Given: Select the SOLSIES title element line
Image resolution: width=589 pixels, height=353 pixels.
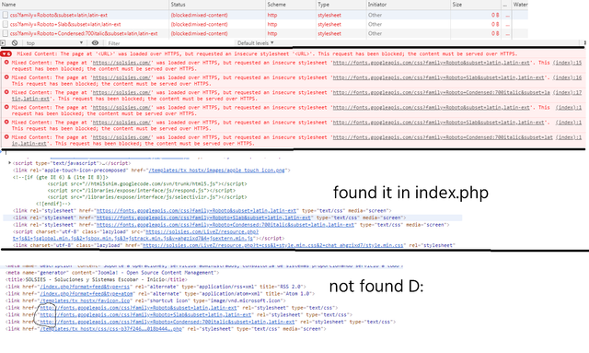Looking at the screenshot, I should coord(96,279).
